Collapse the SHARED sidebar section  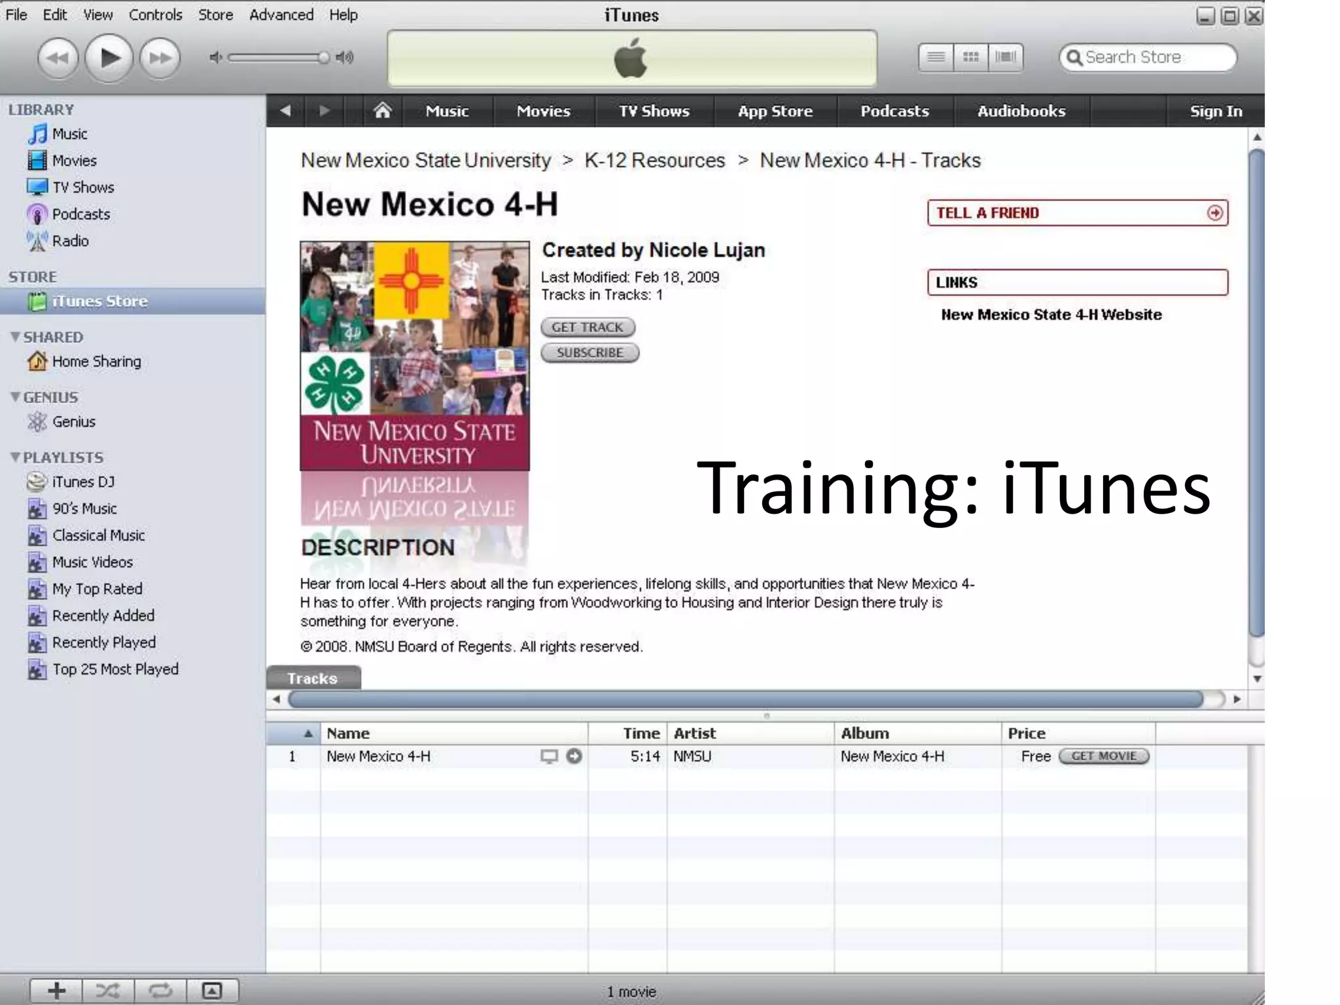coord(15,337)
